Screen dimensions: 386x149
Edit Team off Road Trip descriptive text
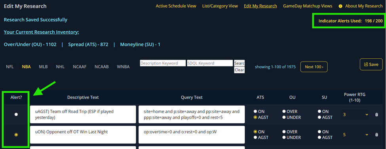(83, 114)
